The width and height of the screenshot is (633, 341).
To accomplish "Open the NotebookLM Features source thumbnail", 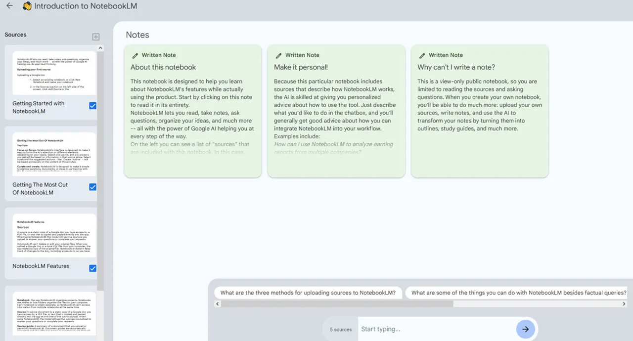I will [54, 236].
